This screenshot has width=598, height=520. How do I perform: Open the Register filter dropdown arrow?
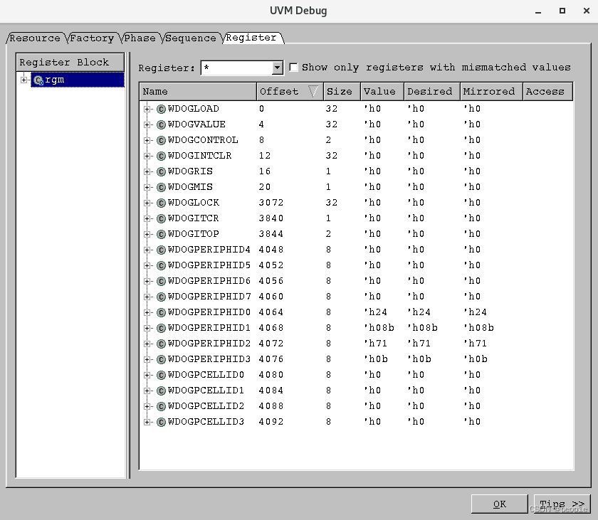point(277,68)
